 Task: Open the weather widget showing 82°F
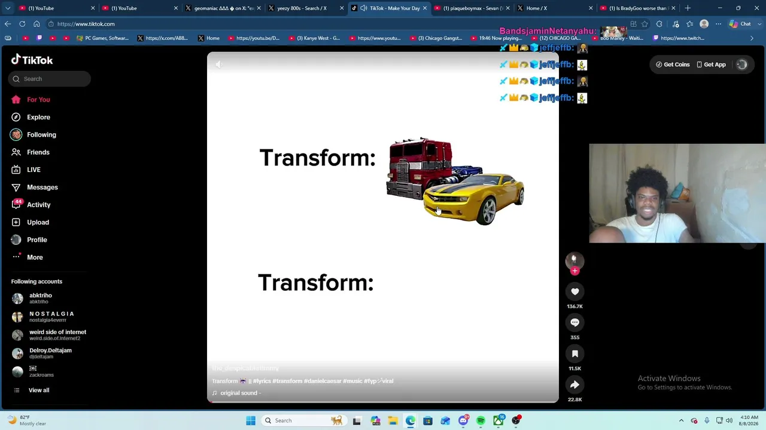(x=26, y=420)
